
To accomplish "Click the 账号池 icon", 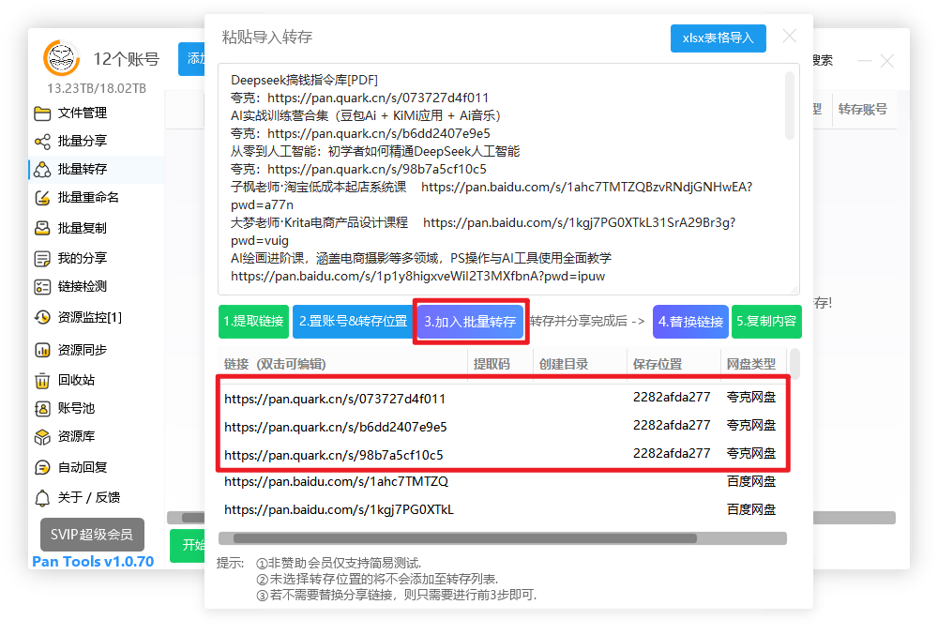I will click(x=42, y=408).
